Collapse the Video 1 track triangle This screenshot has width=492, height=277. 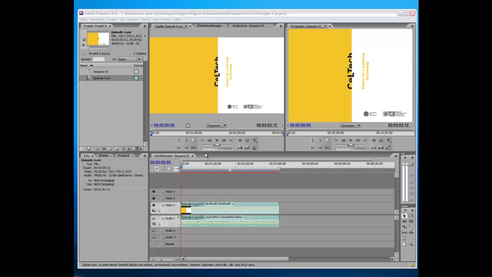click(163, 205)
